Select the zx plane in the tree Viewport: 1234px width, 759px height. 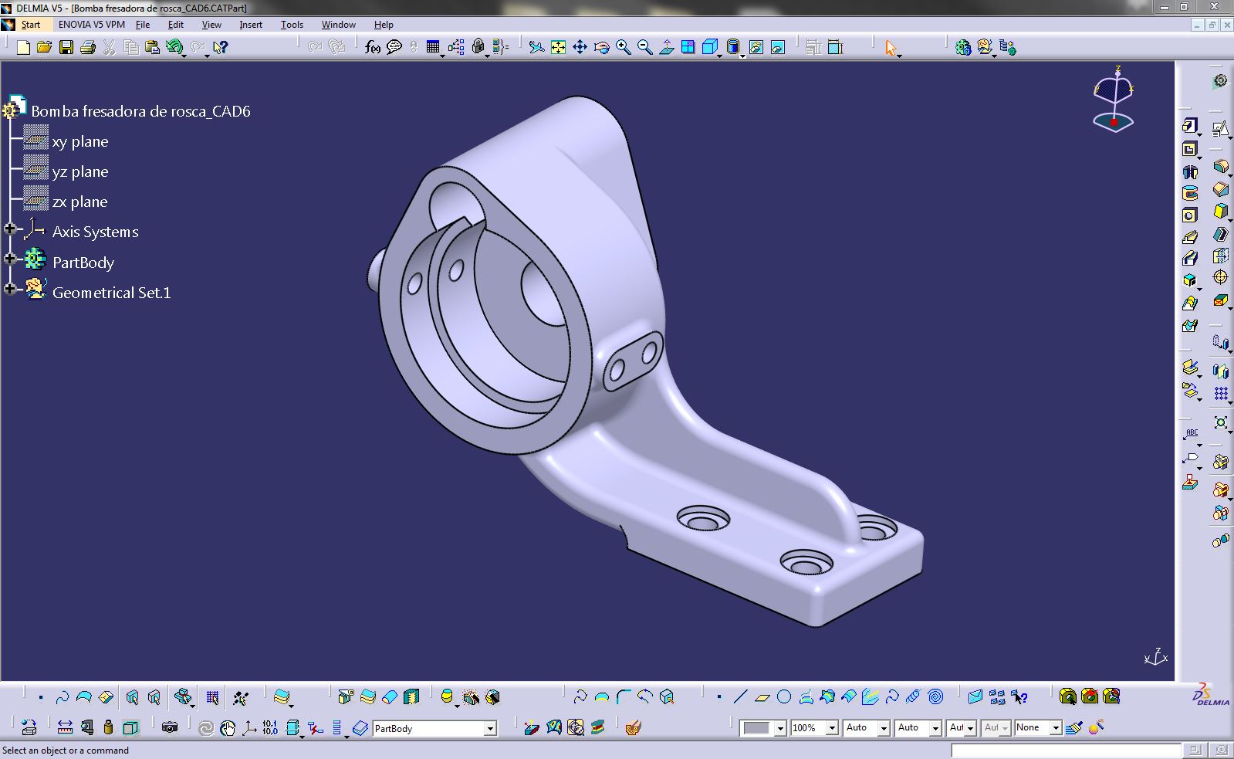(x=80, y=202)
